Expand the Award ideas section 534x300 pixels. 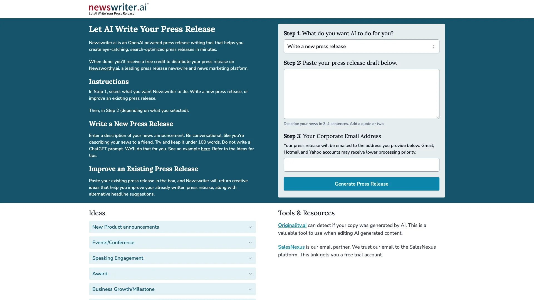[x=172, y=273]
